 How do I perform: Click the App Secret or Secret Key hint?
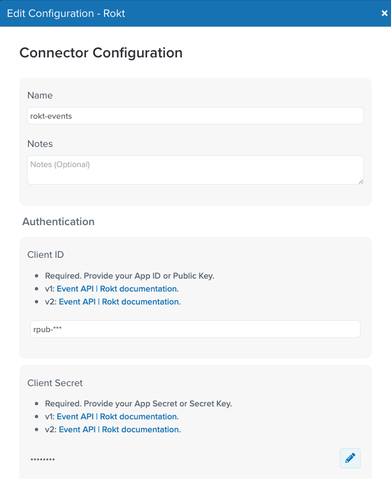(138, 404)
